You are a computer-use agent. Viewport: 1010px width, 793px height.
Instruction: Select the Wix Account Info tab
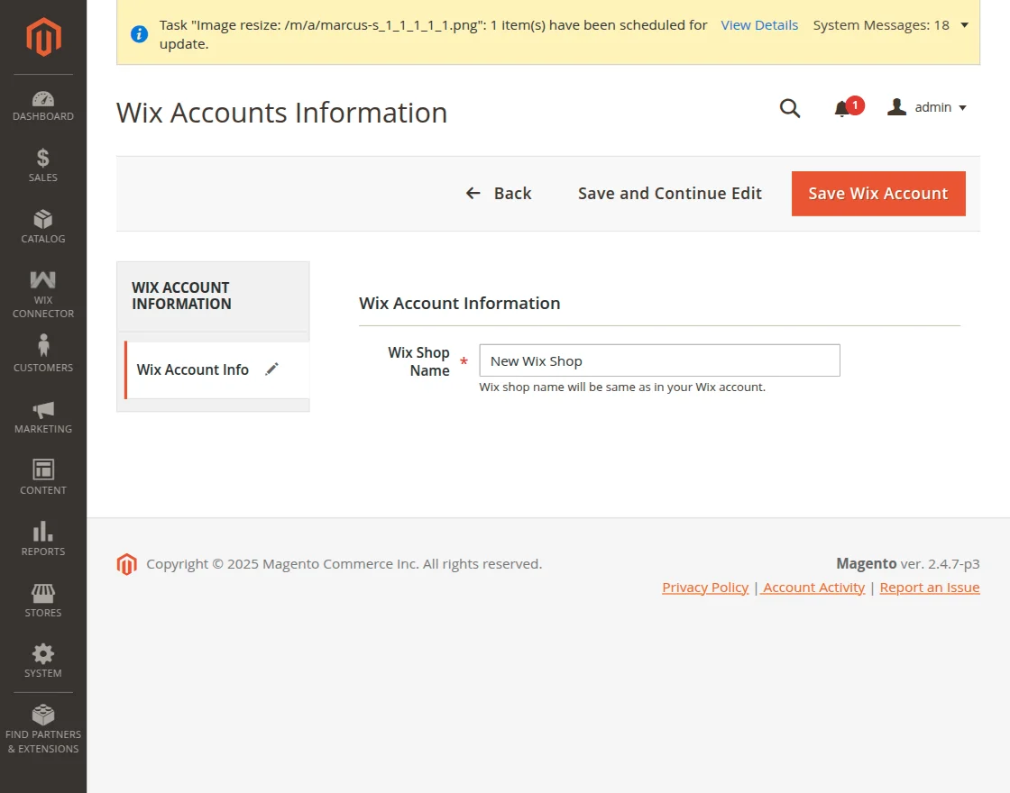point(192,369)
